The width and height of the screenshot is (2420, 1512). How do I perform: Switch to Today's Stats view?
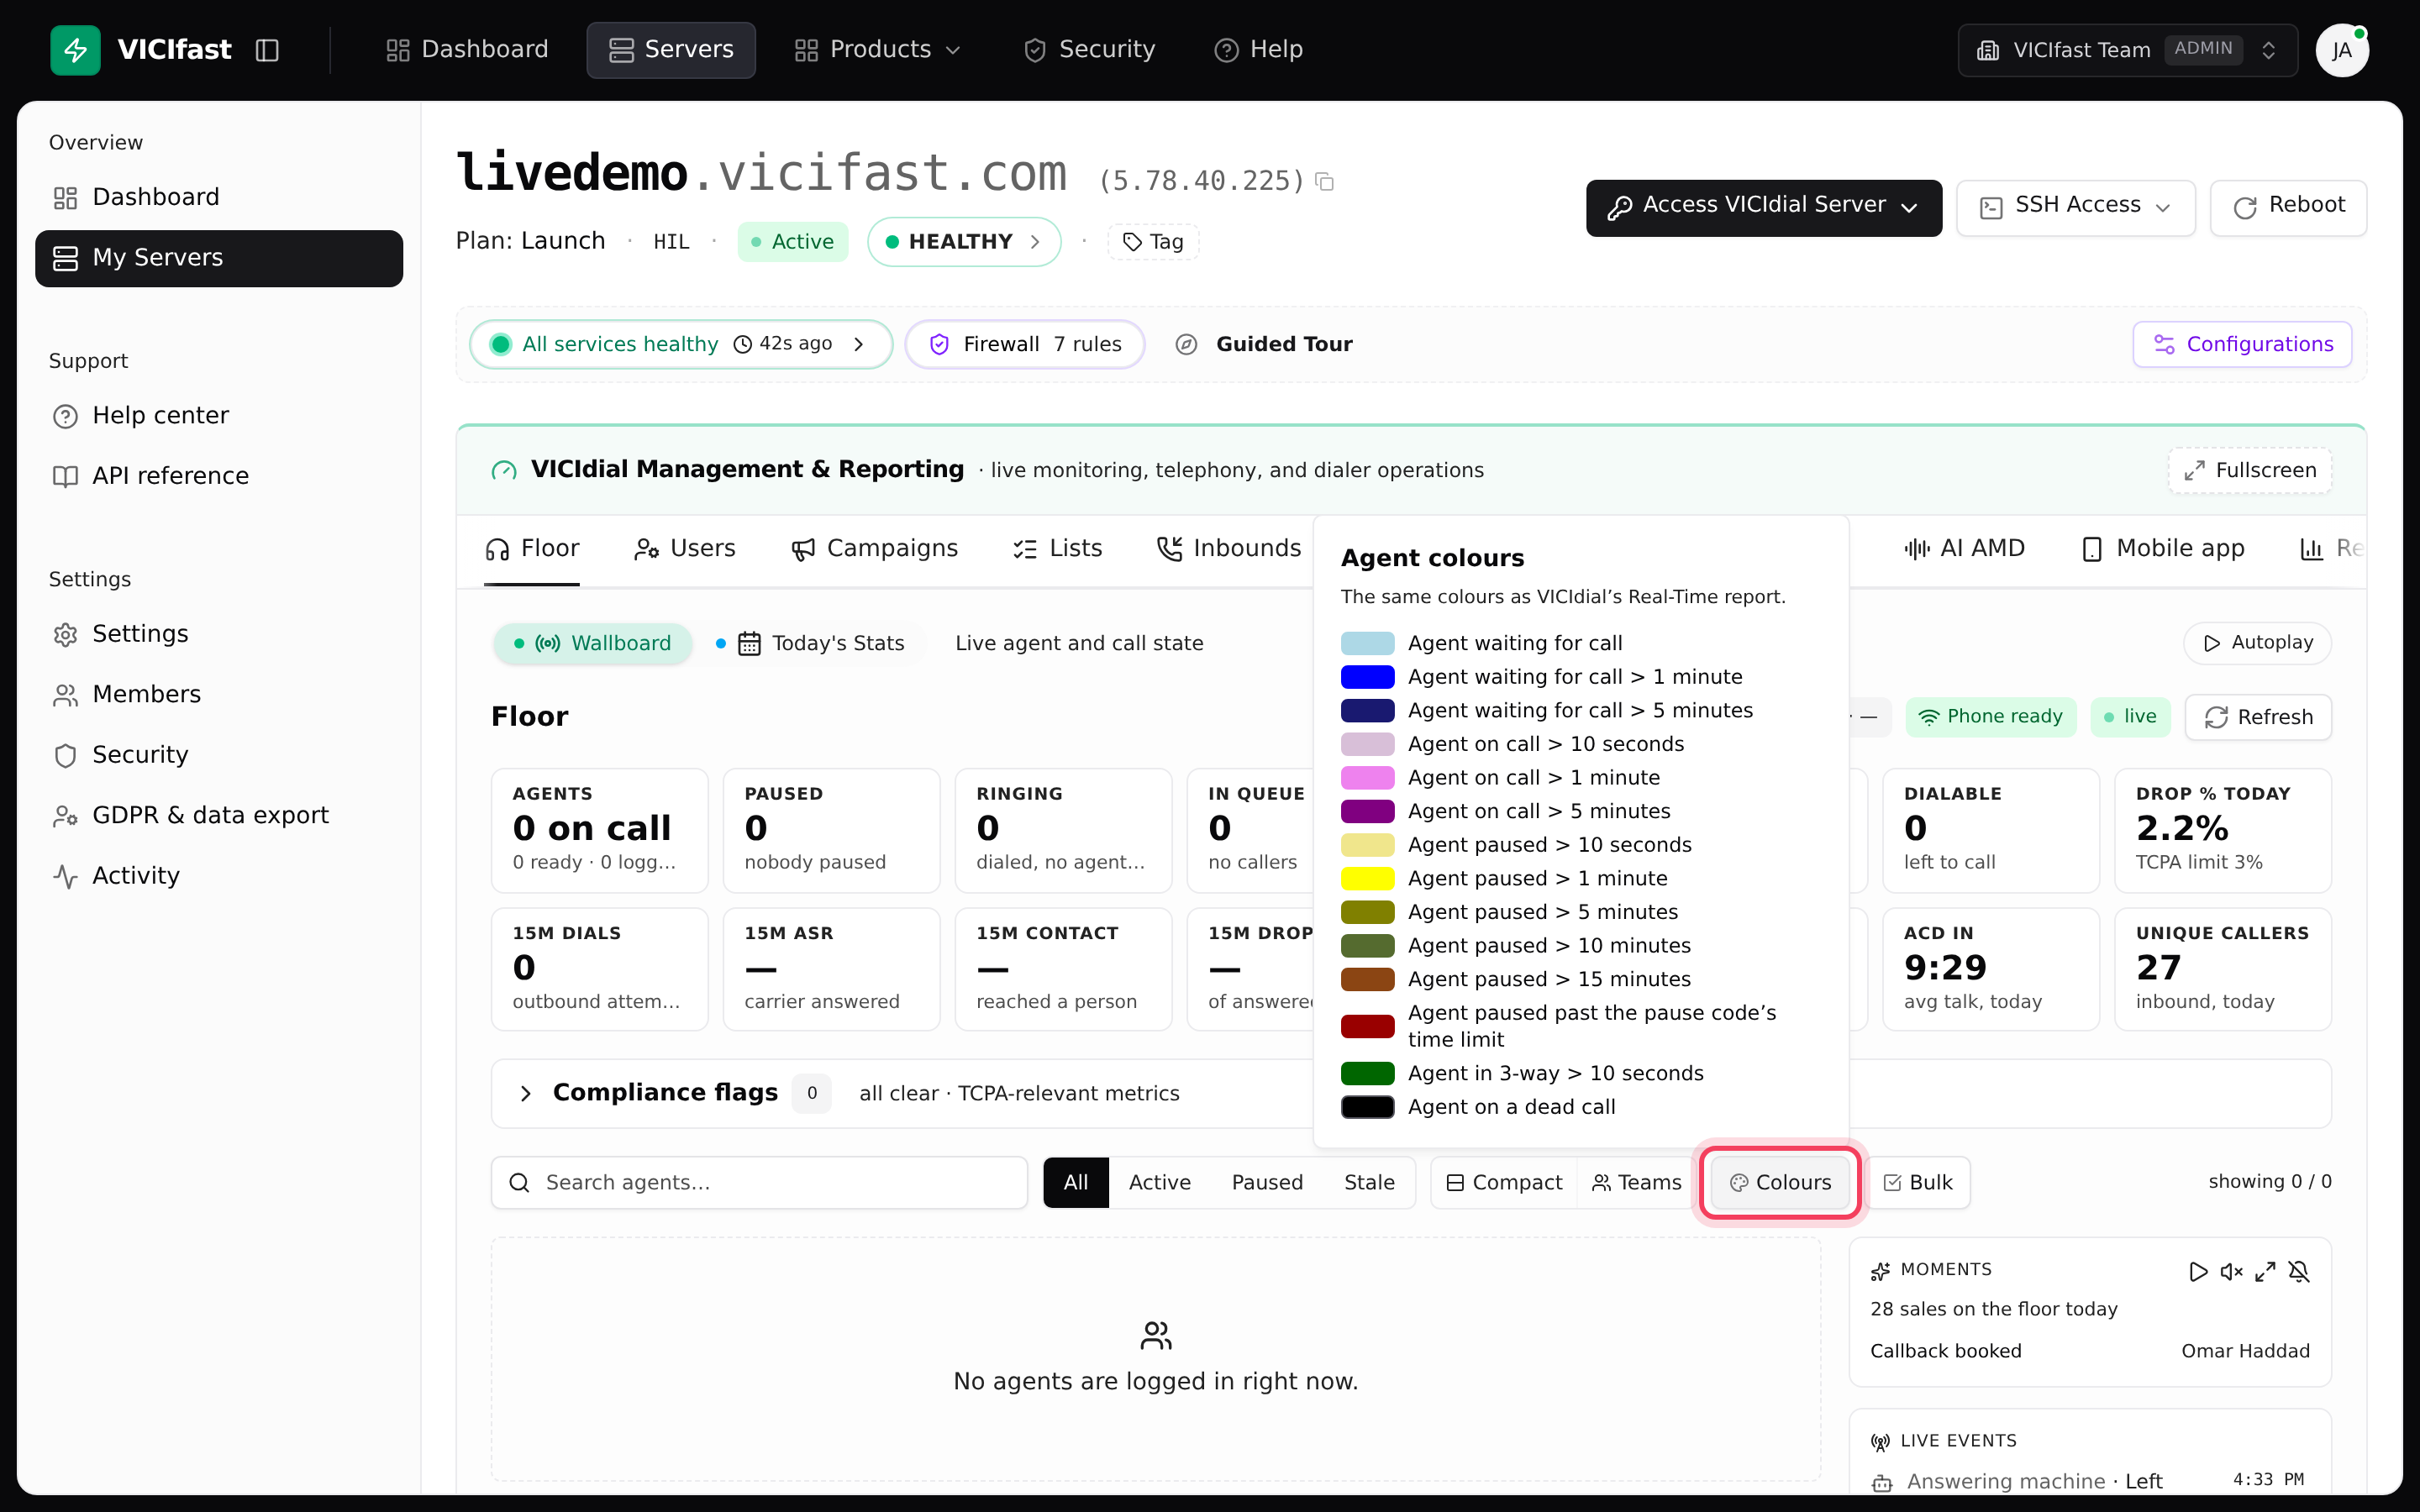tap(811, 643)
